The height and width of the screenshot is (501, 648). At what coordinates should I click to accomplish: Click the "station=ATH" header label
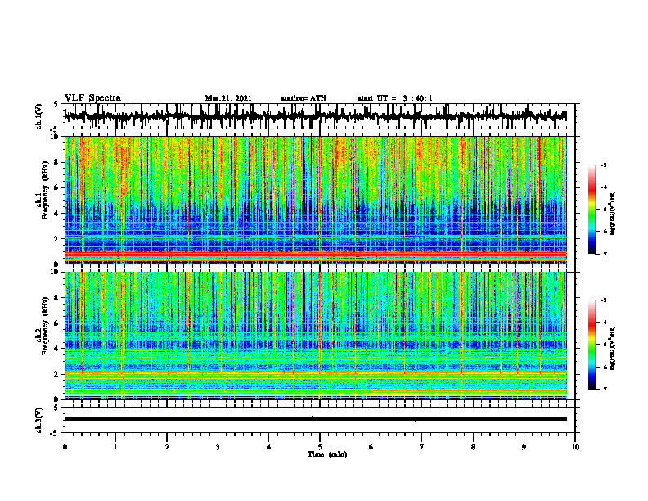tap(304, 98)
